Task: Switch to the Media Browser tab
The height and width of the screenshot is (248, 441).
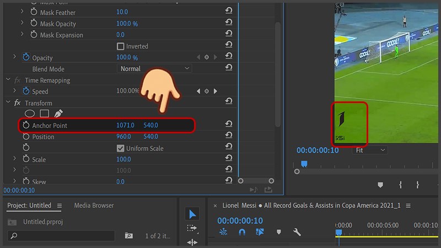Action: click(x=94, y=206)
